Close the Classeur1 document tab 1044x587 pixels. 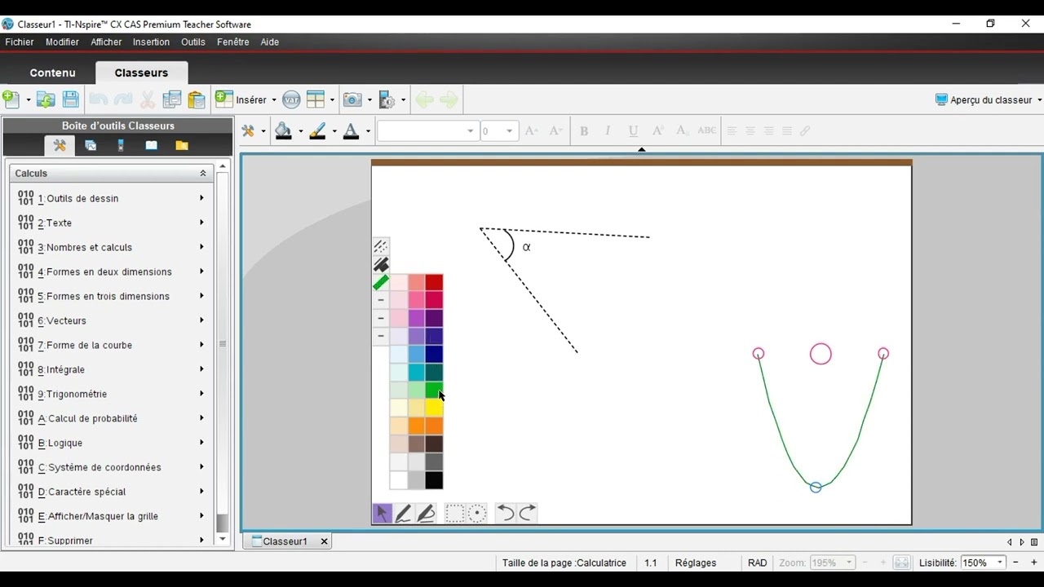point(324,541)
